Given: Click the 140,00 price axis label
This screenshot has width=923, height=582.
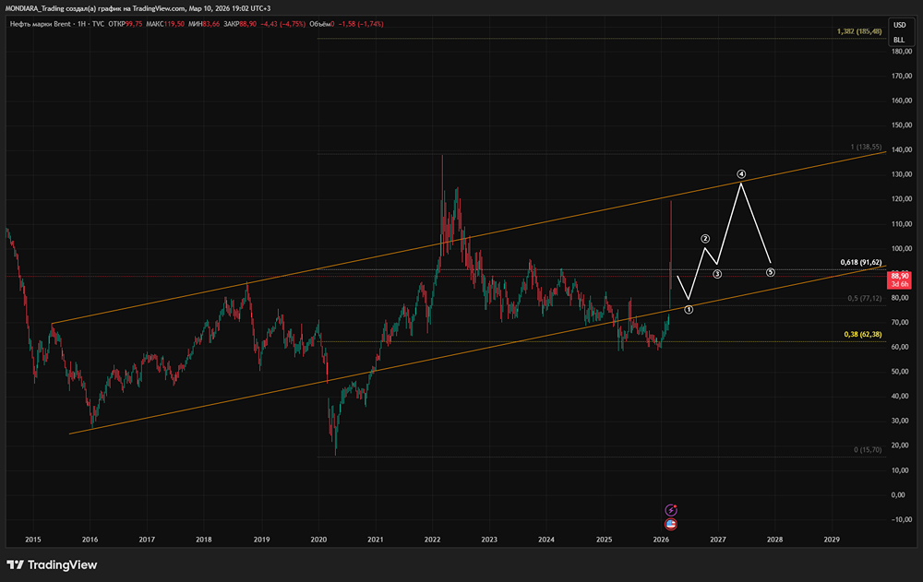Looking at the screenshot, I should (902, 150).
